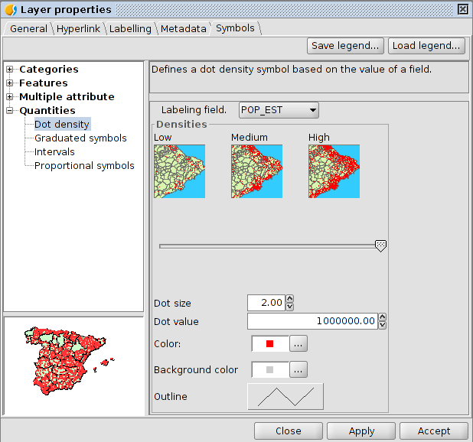This screenshot has height=442, width=473.
Task: Decrease Dot value with down arrow
Action: [383, 325]
